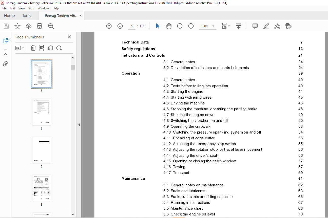The image size is (328, 218).
Task: Open Page Thumbnails sidebar icon
Action: 6,40
